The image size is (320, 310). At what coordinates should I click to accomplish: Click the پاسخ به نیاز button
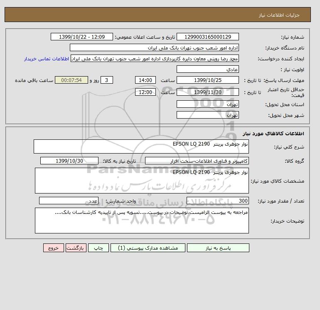click(x=218, y=248)
